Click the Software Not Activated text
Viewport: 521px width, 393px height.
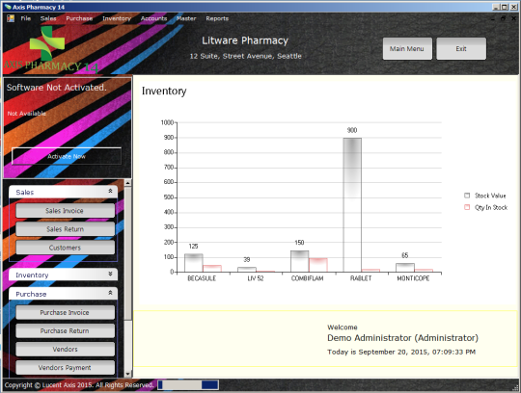click(x=57, y=88)
